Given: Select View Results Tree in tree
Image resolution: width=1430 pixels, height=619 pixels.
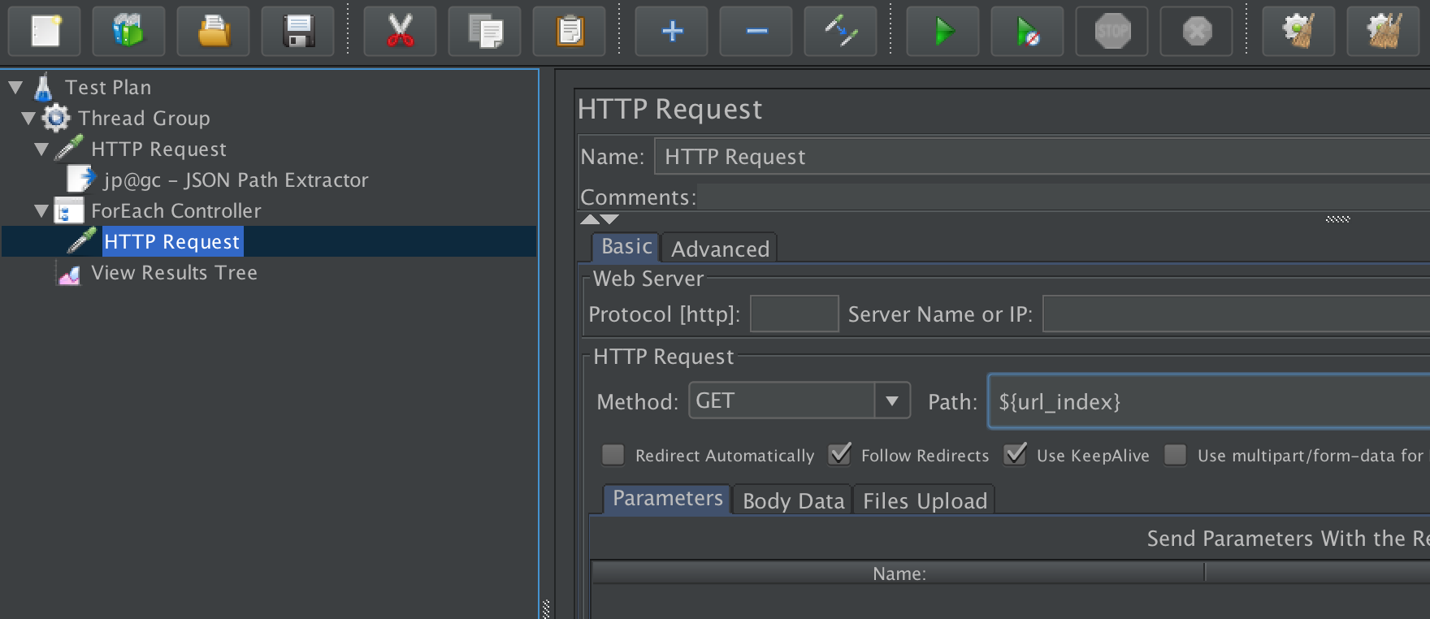Looking at the screenshot, I should 174,273.
